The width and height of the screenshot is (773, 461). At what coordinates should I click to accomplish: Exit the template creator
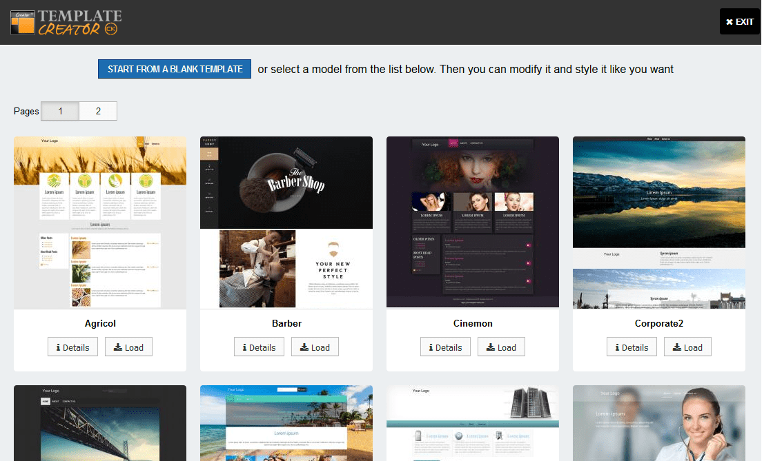pyautogui.click(x=739, y=21)
